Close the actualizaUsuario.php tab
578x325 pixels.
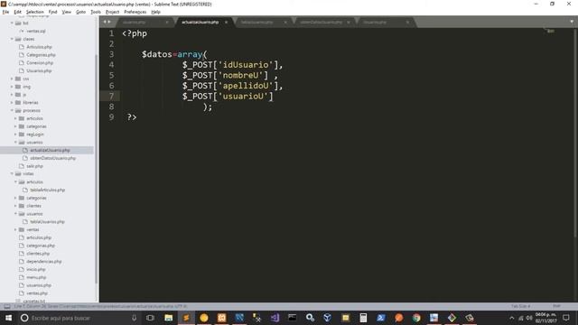(x=227, y=22)
